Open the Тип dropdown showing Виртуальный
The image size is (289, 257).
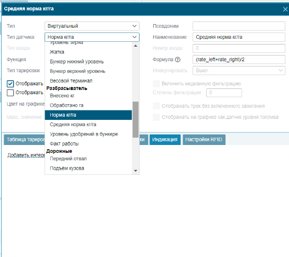92,26
